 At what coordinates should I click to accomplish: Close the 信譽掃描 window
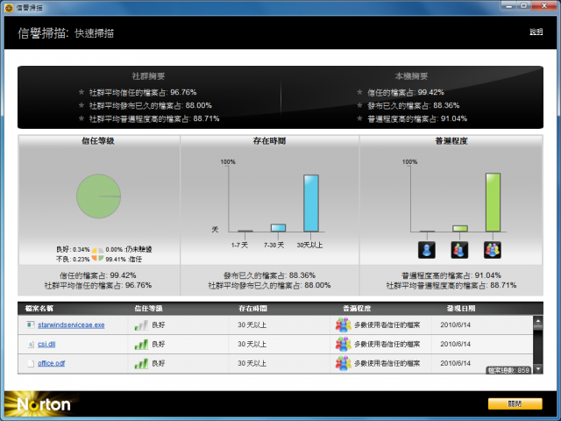[544, 6]
